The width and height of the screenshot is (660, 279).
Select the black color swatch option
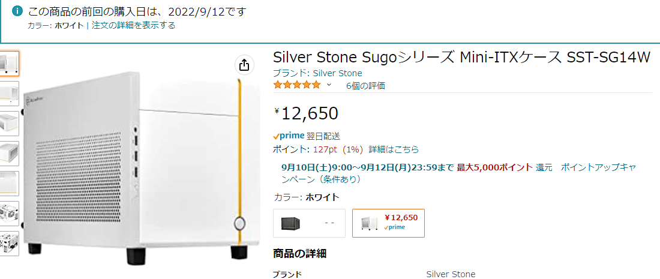click(x=309, y=223)
